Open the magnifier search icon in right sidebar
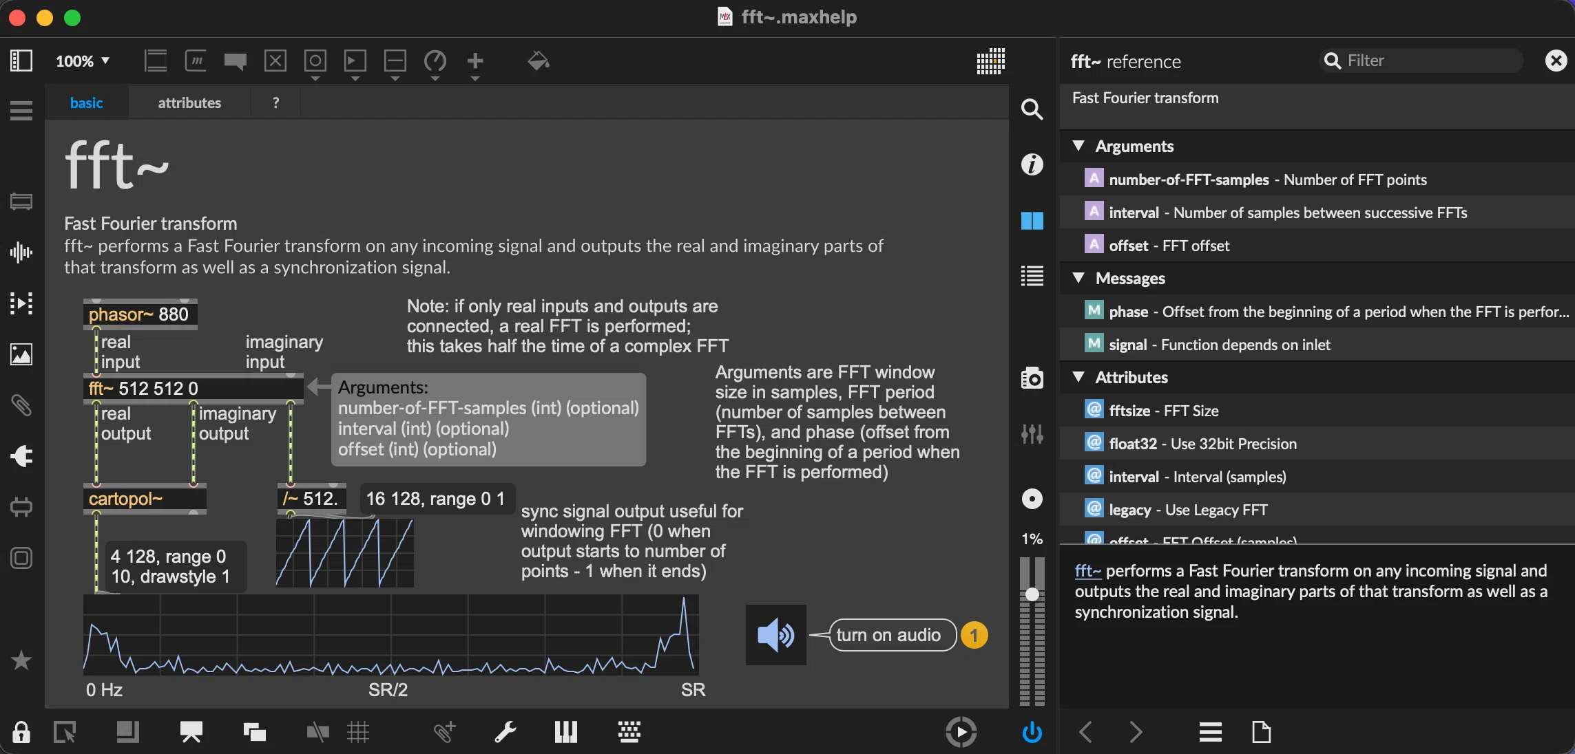Viewport: 1575px width, 754px height. coord(1032,109)
